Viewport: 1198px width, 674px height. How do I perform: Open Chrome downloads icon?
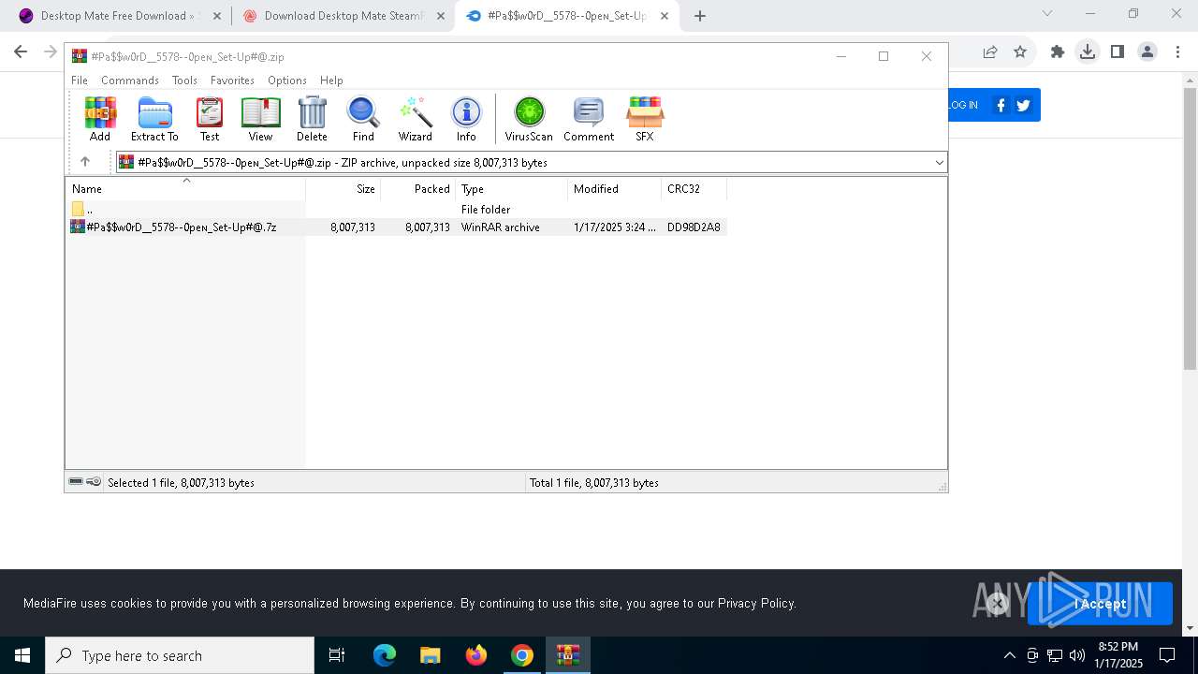(x=1087, y=52)
